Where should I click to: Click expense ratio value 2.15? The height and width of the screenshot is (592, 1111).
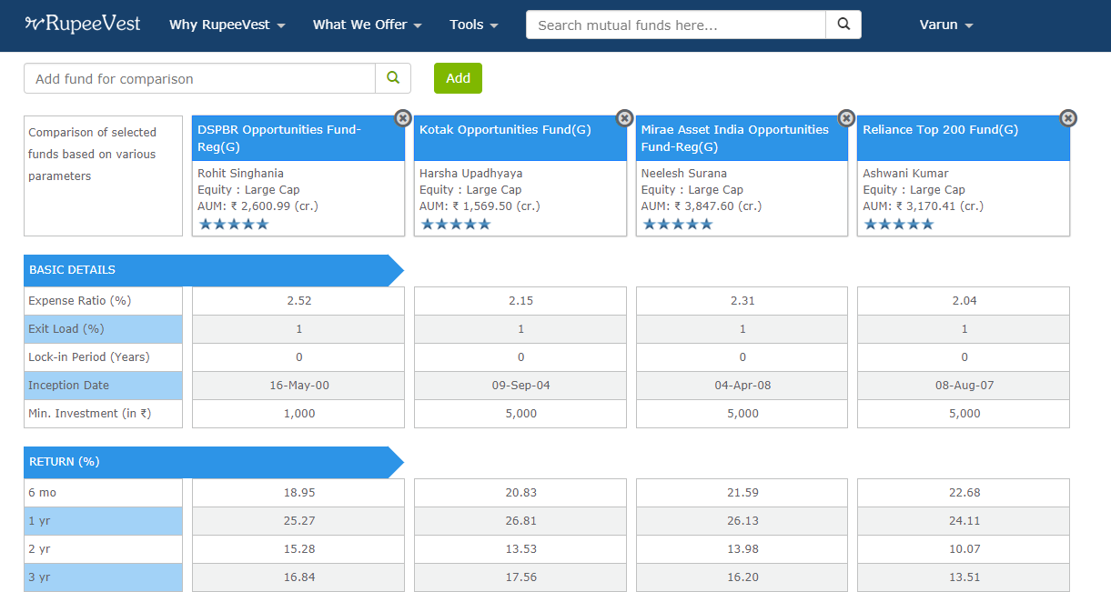(520, 300)
